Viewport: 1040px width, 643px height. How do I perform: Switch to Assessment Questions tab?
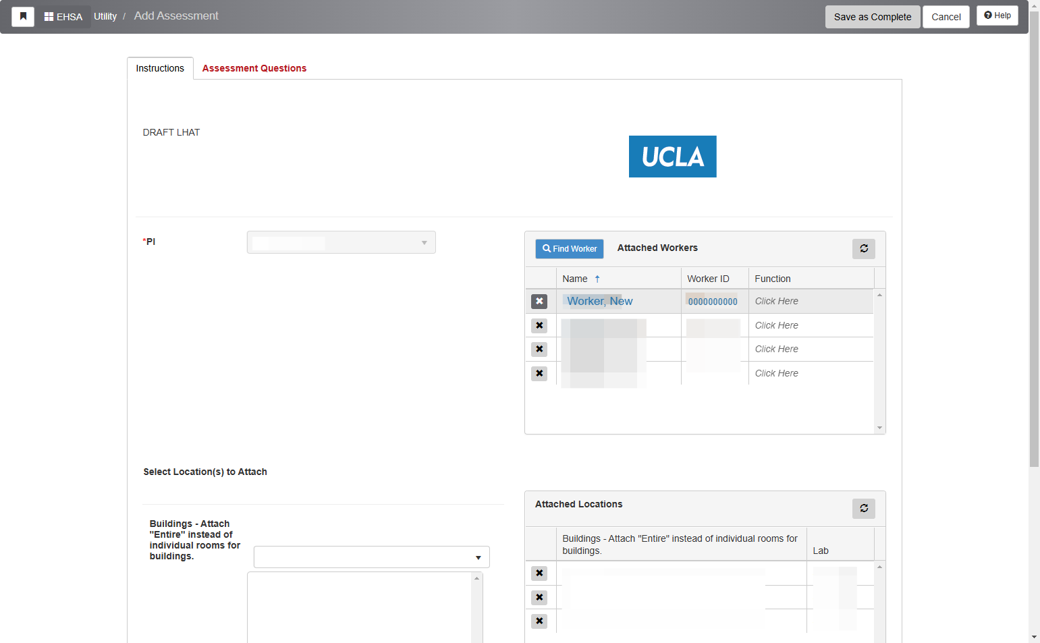click(x=254, y=68)
